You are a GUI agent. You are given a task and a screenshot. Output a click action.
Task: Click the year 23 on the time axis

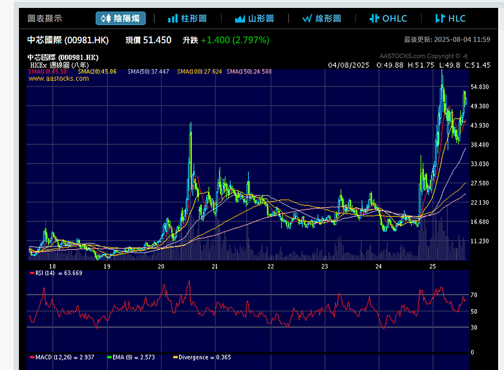click(x=324, y=266)
